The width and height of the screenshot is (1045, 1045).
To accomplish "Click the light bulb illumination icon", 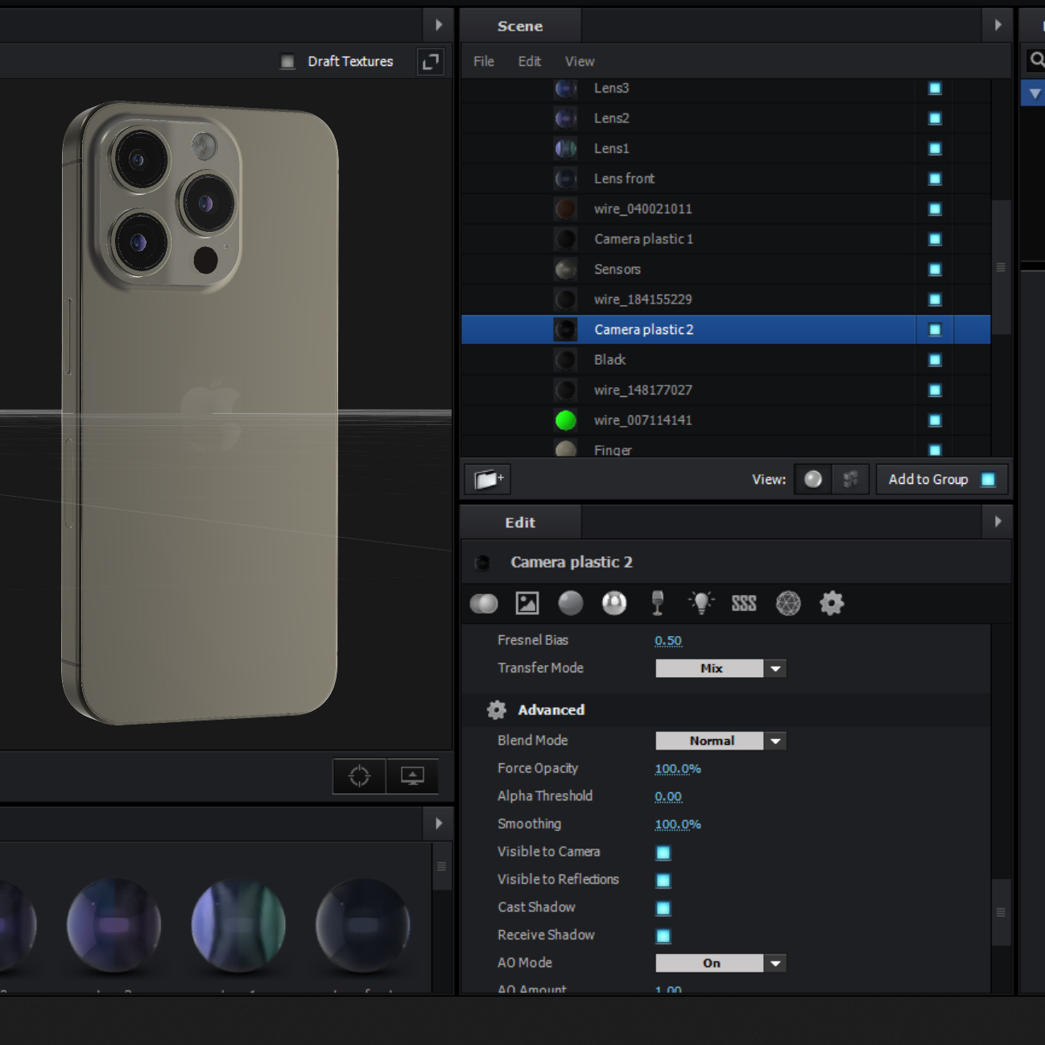I will point(701,603).
